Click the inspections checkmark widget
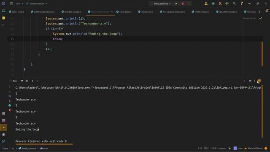Image resolution: width=270 pixels, height=152 pixels. 261,18
